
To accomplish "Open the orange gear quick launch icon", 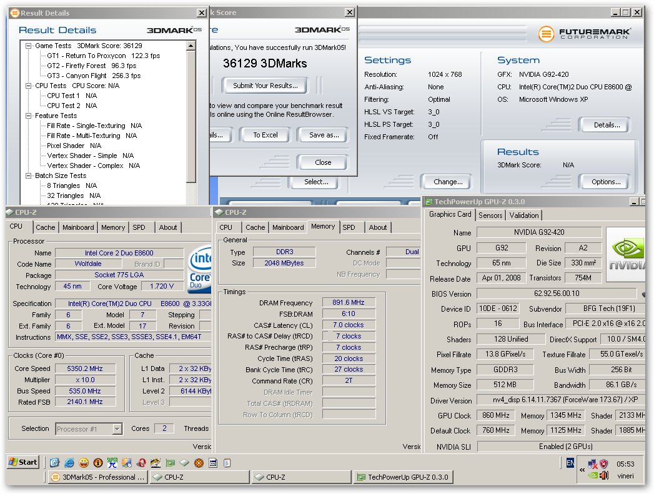I will [199, 463].
